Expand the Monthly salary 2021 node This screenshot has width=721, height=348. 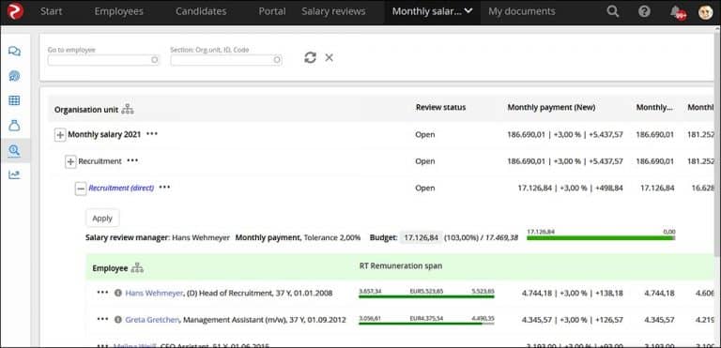pos(60,135)
